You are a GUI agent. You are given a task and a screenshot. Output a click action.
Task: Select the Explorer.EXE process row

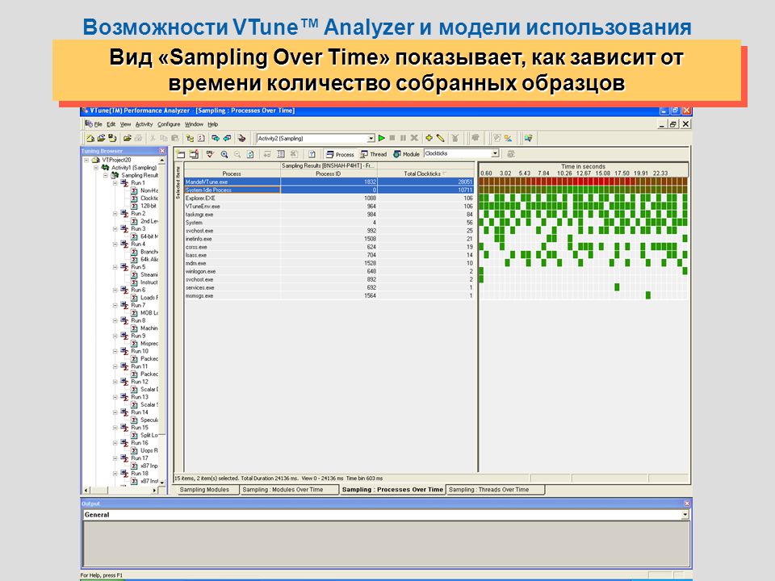[x=329, y=199]
